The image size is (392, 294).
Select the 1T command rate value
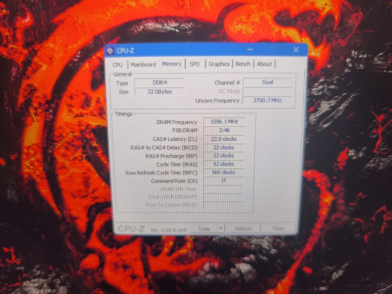(224, 181)
